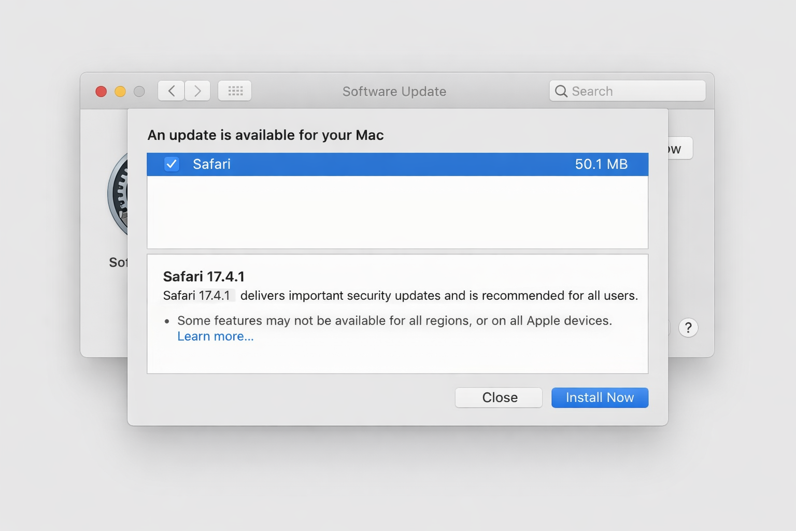Click the magnifying glass search icon

tap(561, 91)
